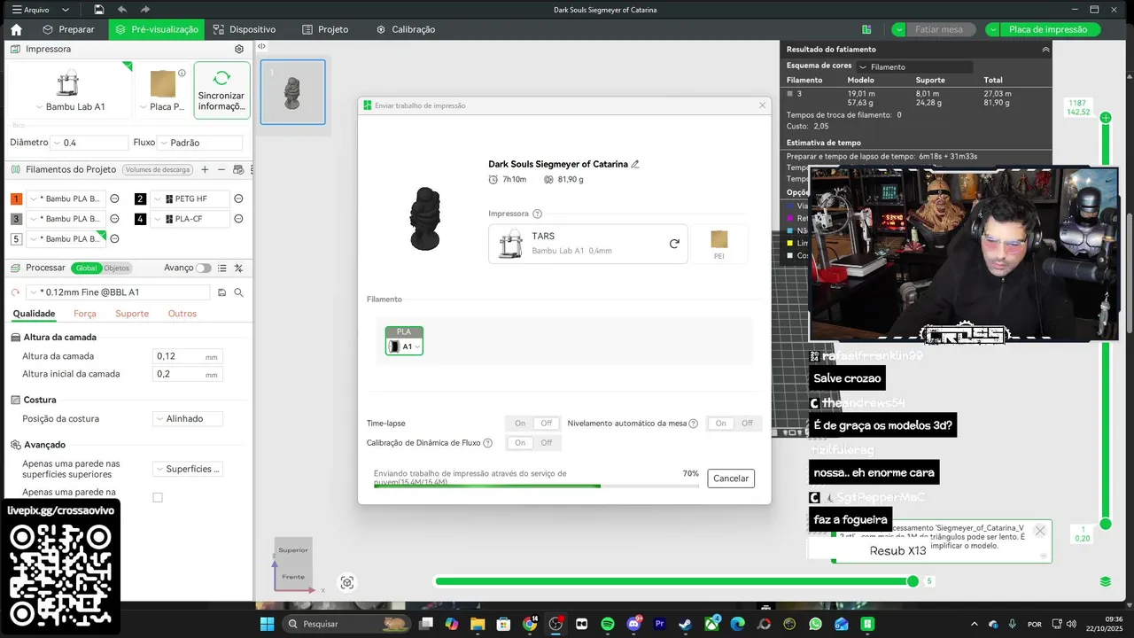
Task: Turn Time-lapse Off
Action: pos(547,424)
